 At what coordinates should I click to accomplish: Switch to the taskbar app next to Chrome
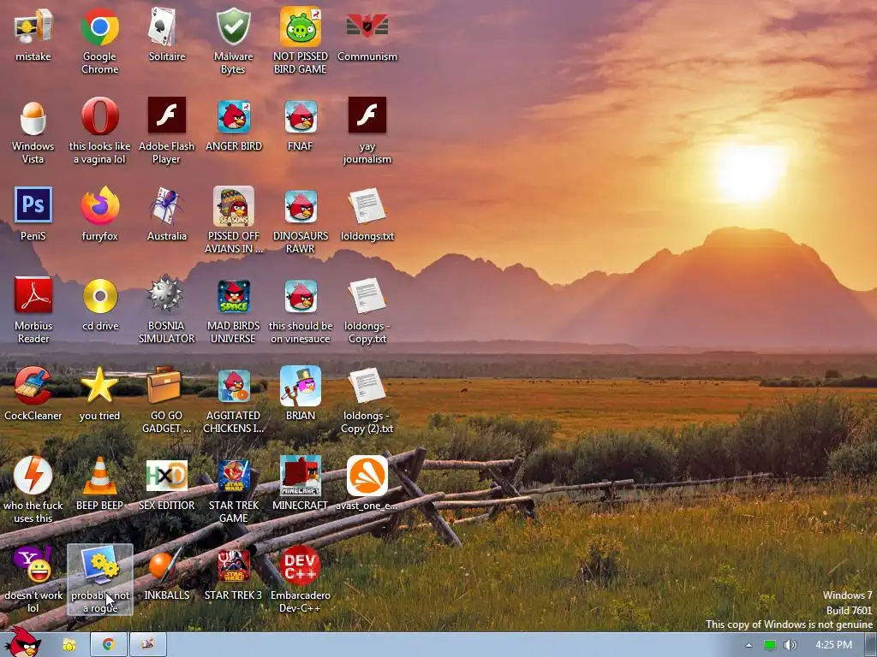tap(147, 645)
